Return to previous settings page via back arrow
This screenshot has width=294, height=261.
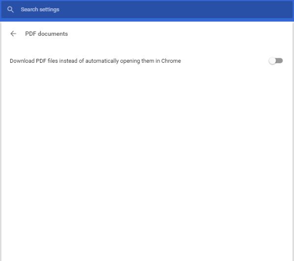(x=13, y=34)
